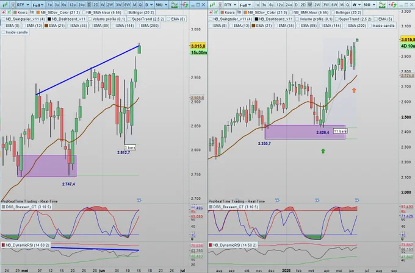Image resolution: width=415 pixels, height=273 pixels.
Task: Open 50U units dropdown in left chart
Action: [x=162, y=5]
